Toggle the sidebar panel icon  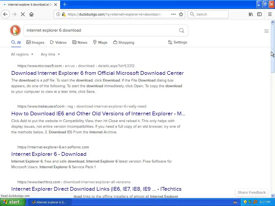pos(259,14)
